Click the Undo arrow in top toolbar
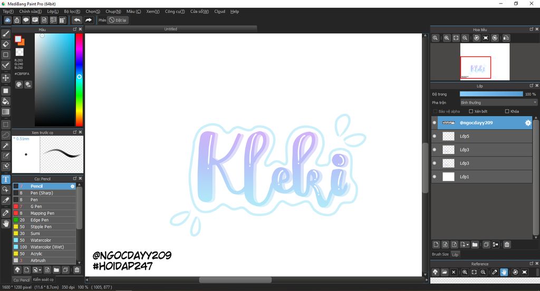Screen dimensions: 540x291 77,20
